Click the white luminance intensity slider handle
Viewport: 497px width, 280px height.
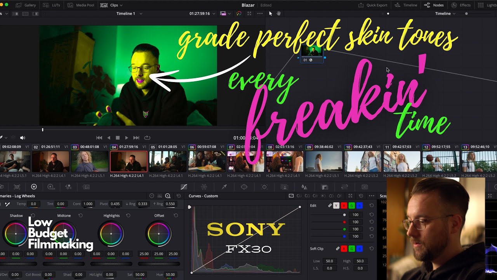(344, 215)
